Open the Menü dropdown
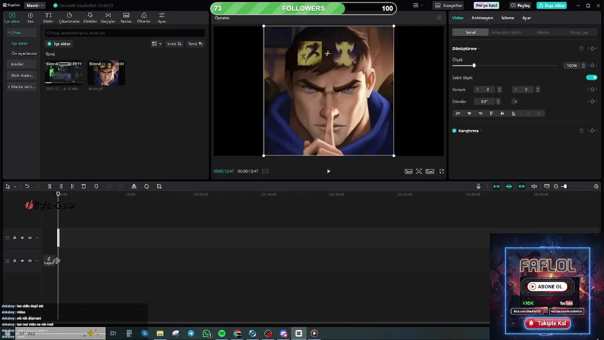 click(35, 6)
